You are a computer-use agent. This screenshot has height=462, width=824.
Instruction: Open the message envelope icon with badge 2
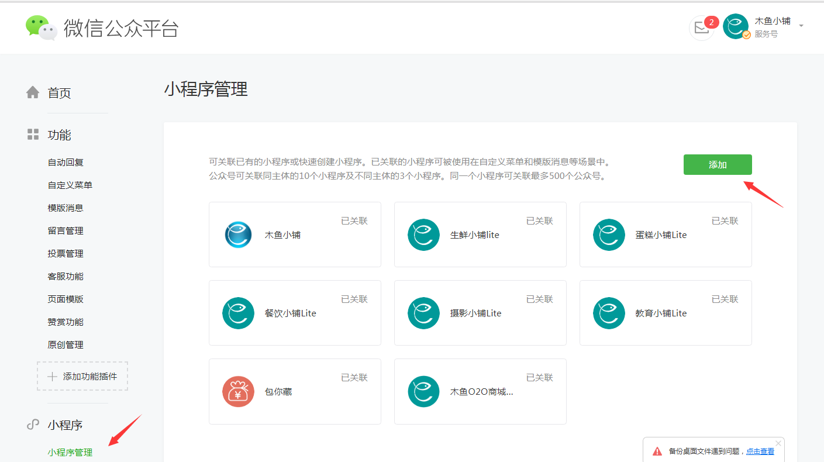point(702,27)
